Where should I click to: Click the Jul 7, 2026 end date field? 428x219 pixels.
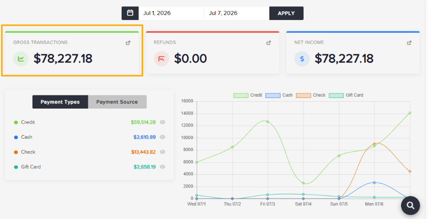coord(237,13)
